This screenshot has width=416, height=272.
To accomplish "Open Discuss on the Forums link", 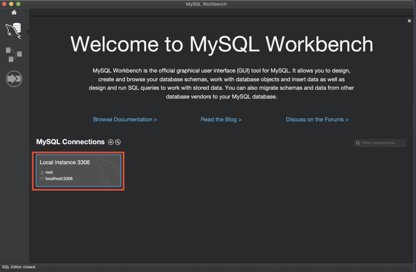I will (x=317, y=119).
